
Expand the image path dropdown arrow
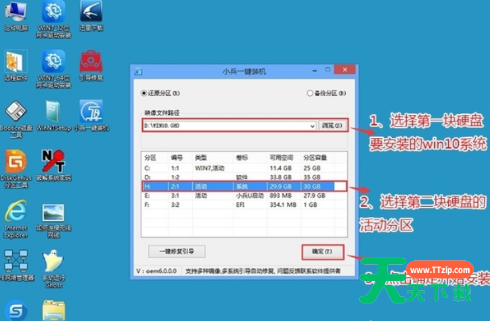click(312, 126)
